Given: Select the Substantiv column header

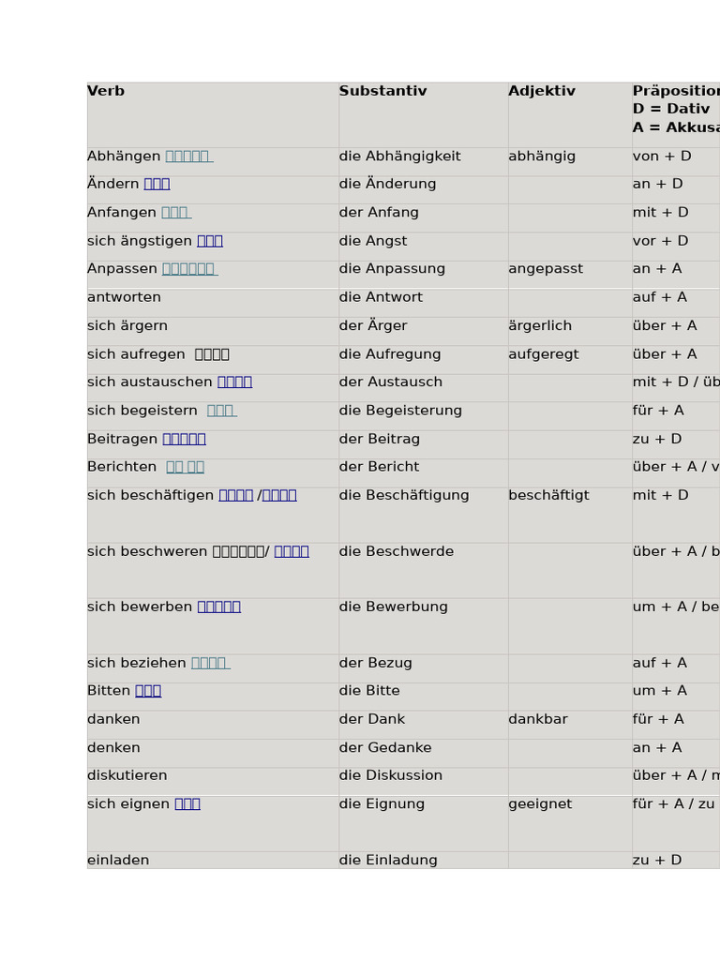Looking at the screenshot, I should tap(383, 91).
